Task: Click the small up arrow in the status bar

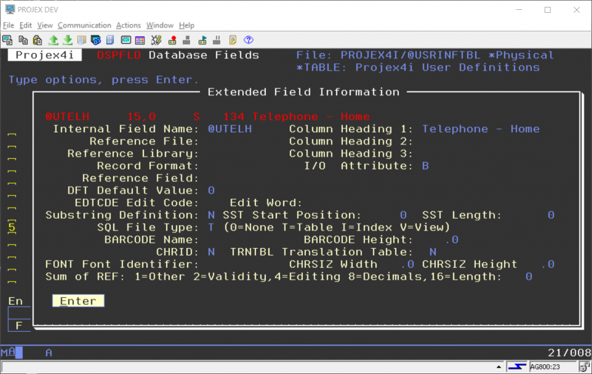Action: pos(499,366)
